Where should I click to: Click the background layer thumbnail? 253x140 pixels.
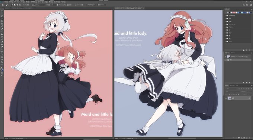(229, 98)
